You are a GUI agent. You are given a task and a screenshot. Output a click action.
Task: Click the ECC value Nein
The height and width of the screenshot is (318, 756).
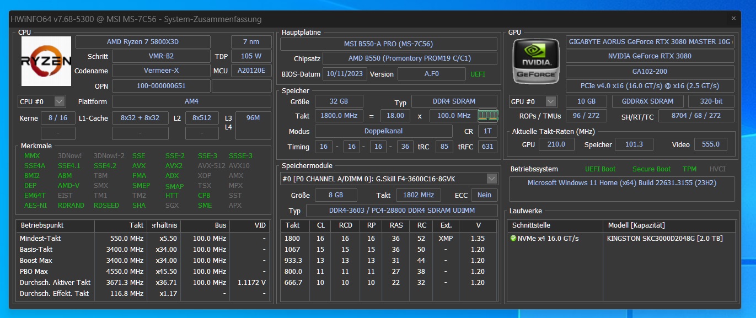tap(484, 195)
